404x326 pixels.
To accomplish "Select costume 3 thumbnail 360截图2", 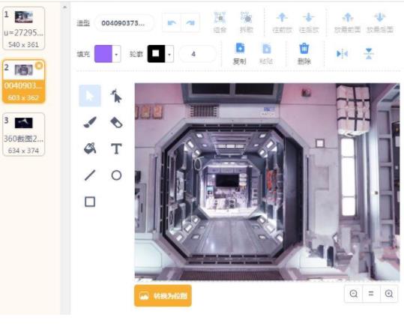I will click(23, 134).
